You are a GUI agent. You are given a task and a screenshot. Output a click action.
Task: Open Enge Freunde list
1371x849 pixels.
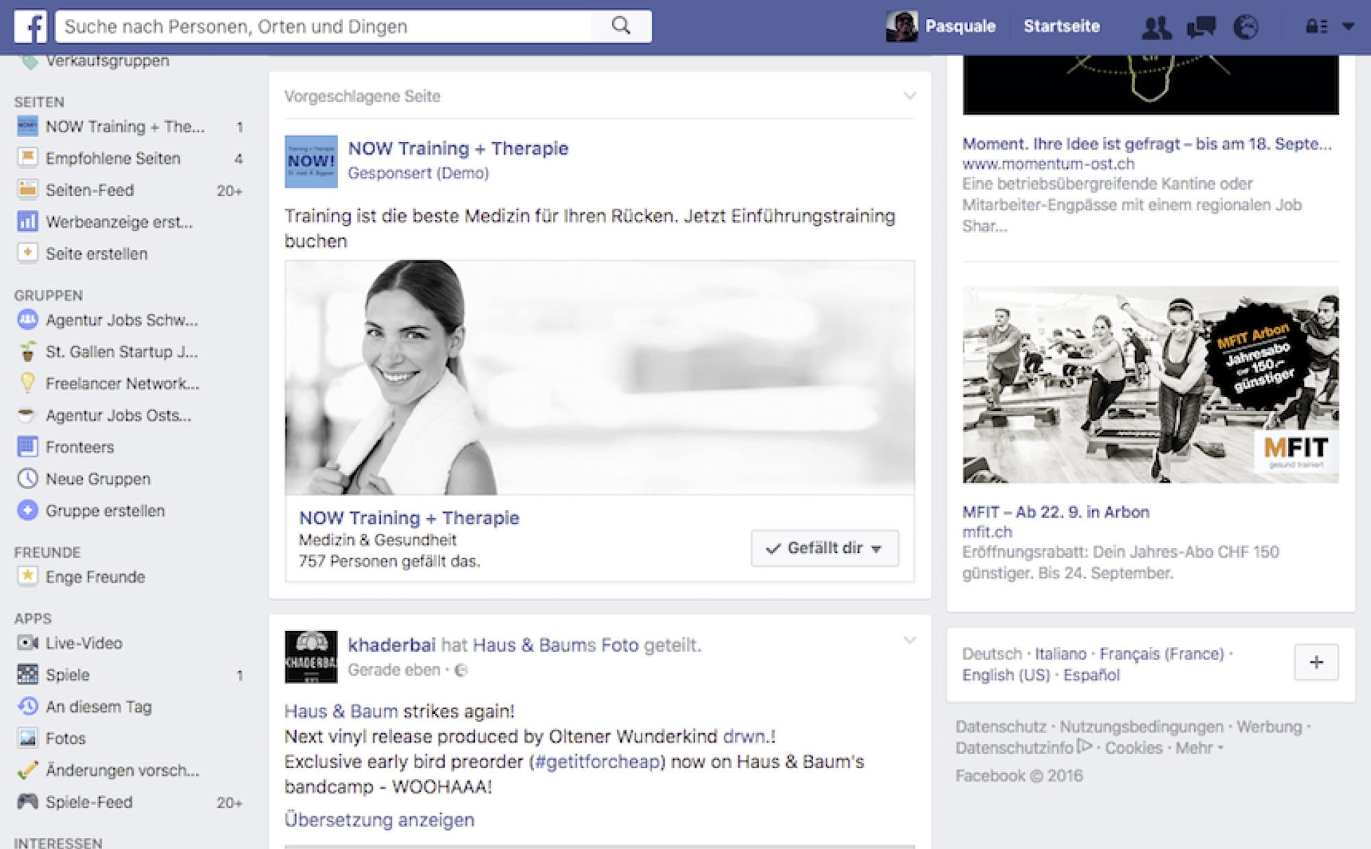click(95, 577)
